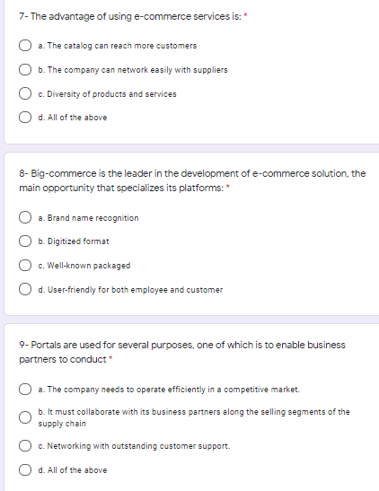Pick 'All of the above' for question 9
This screenshot has width=379, height=491.
[x=25, y=470]
